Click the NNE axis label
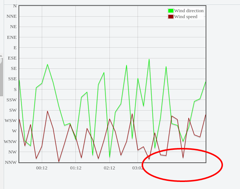Screen dimensions: 240x189 click(x=11, y=16)
